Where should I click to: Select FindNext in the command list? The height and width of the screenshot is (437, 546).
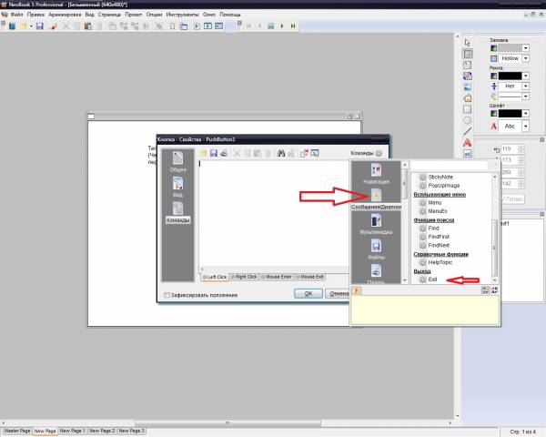(440, 246)
